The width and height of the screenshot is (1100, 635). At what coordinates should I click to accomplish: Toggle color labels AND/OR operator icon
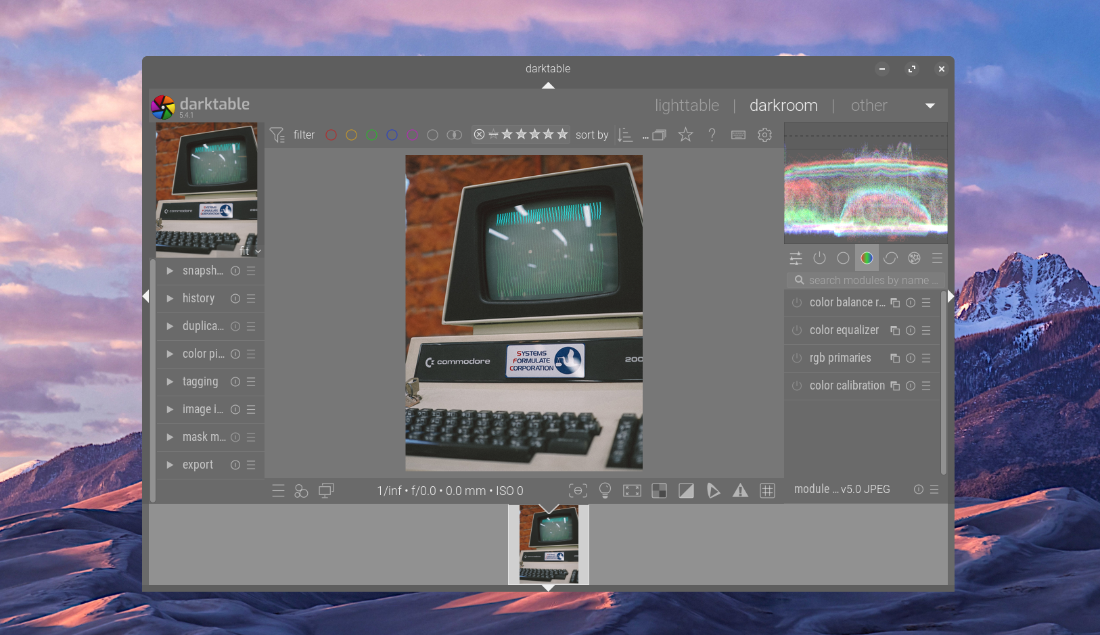click(455, 135)
